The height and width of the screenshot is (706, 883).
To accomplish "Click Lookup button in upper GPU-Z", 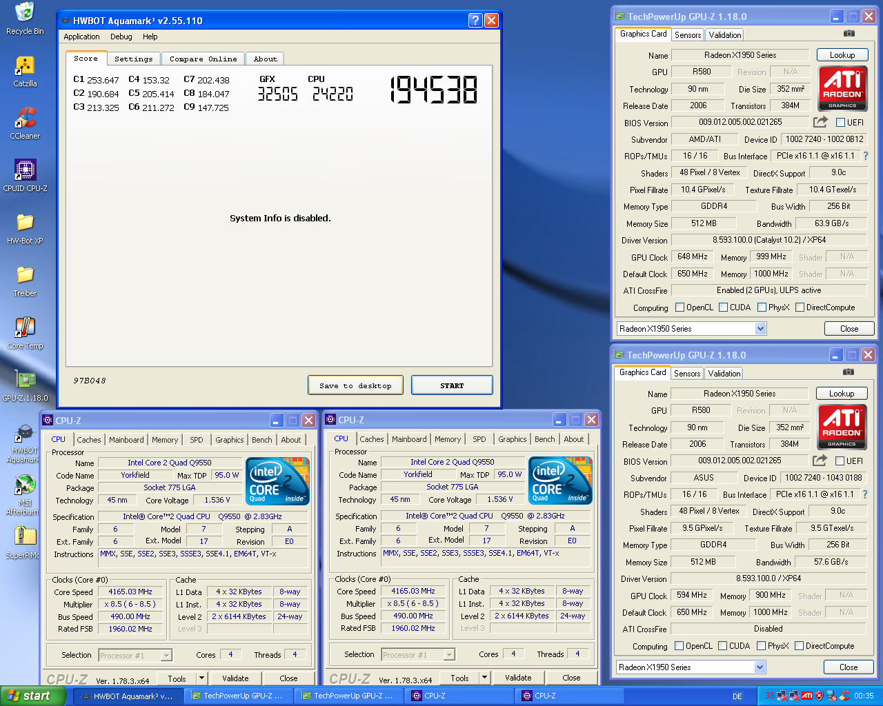I will [x=842, y=55].
